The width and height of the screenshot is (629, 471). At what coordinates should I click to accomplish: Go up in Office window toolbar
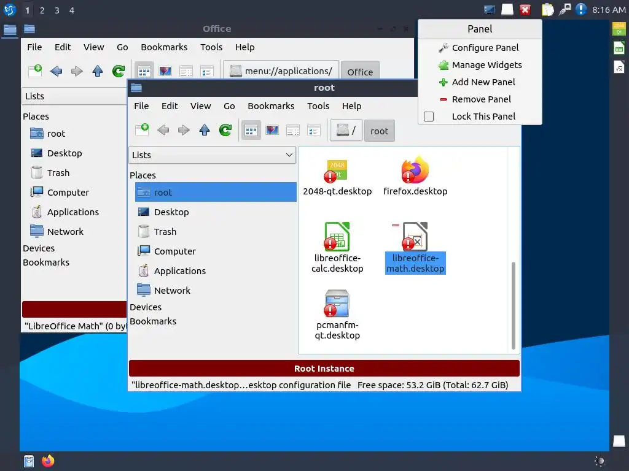98,71
